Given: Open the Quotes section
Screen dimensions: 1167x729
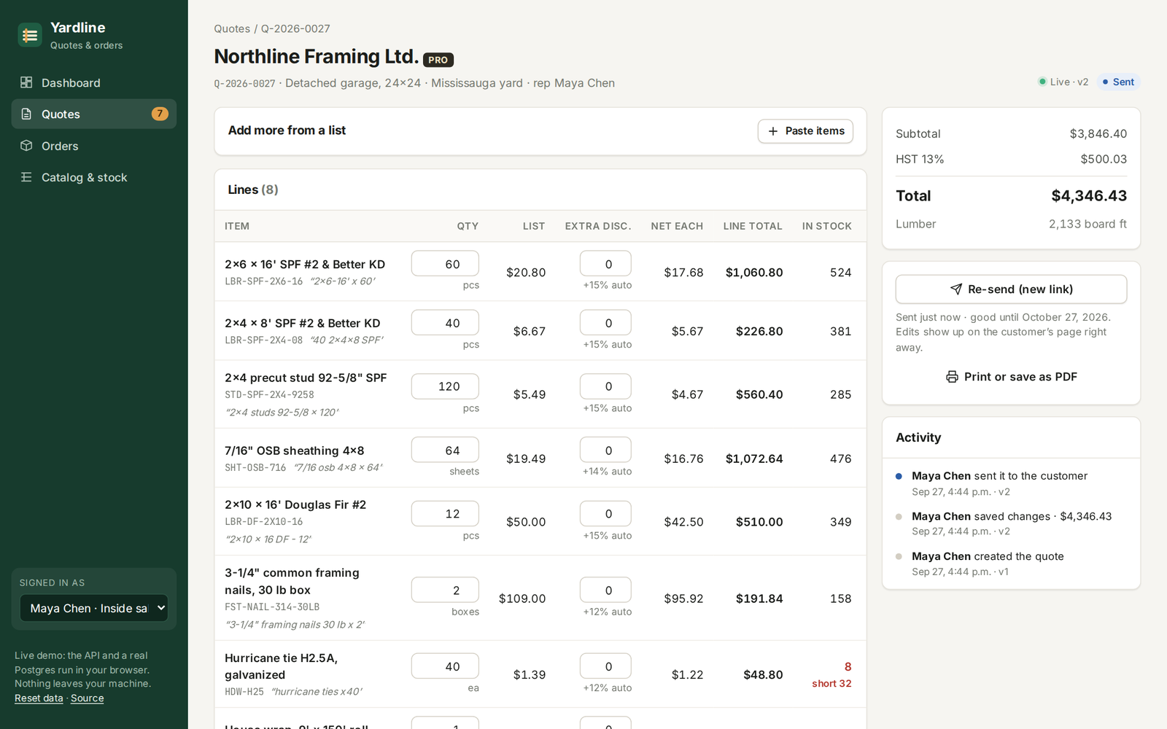Looking at the screenshot, I should pyautogui.click(x=94, y=114).
